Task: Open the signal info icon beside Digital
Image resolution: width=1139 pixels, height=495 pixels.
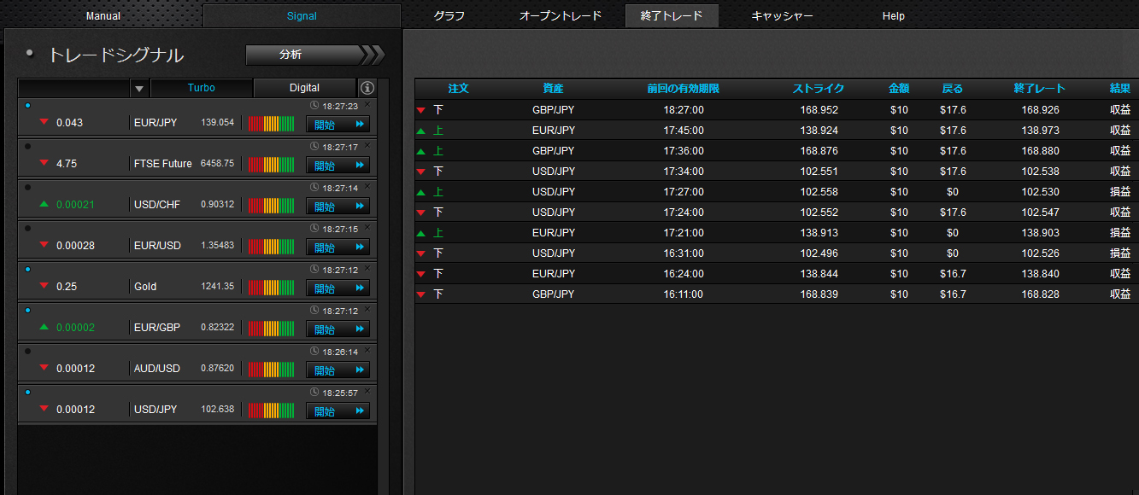Action: point(367,88)
